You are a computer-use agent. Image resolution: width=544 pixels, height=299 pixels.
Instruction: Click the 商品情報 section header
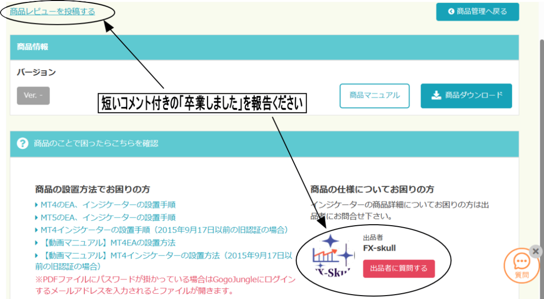click(32, 47)
